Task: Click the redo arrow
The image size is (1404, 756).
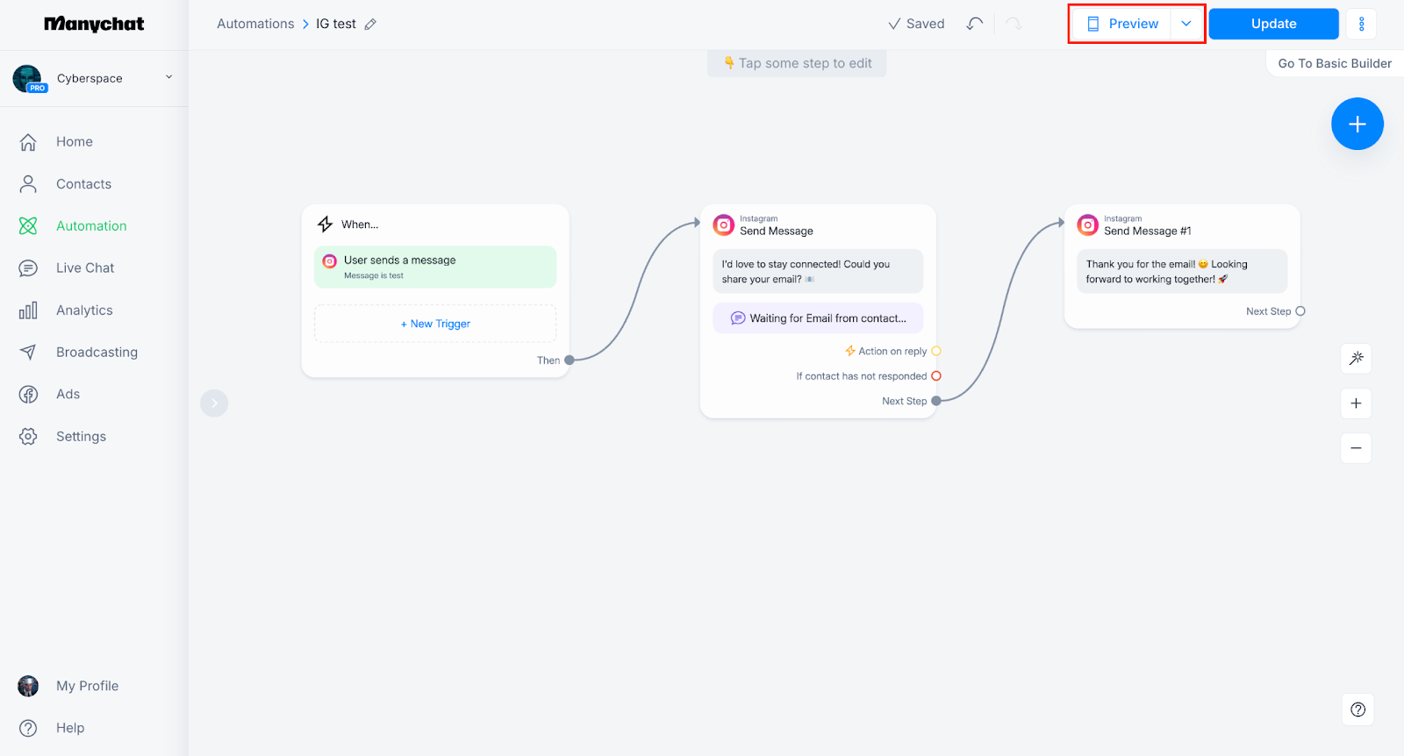Action: (x=1014, y=24)
